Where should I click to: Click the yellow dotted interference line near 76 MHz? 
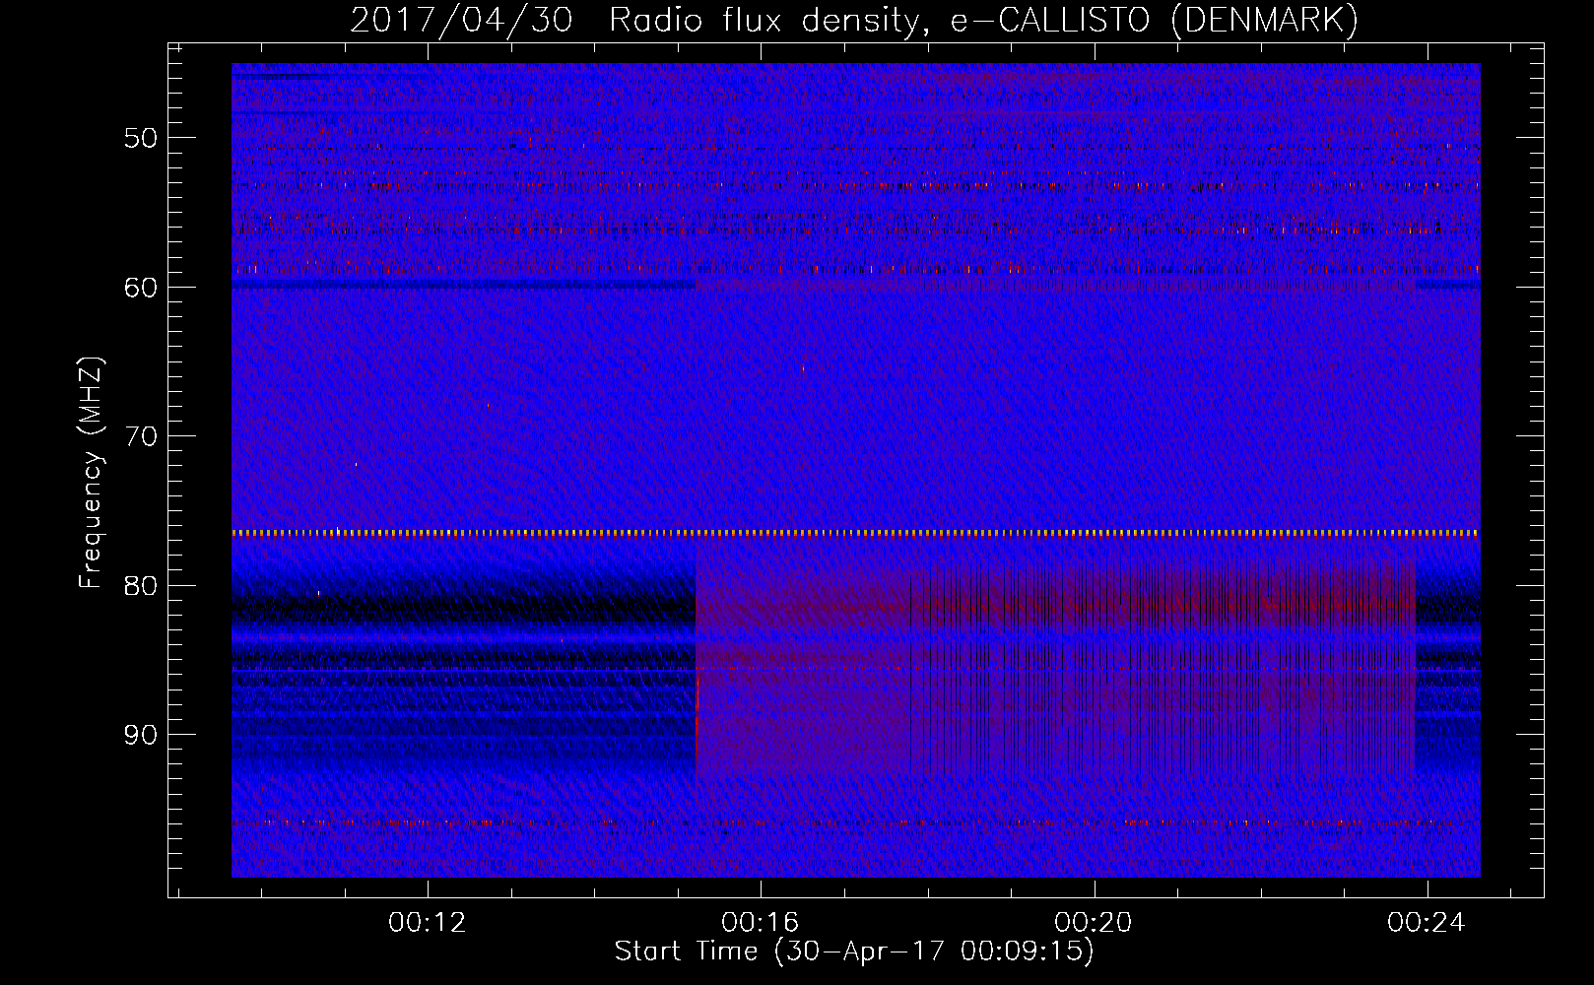click(855, 533)
